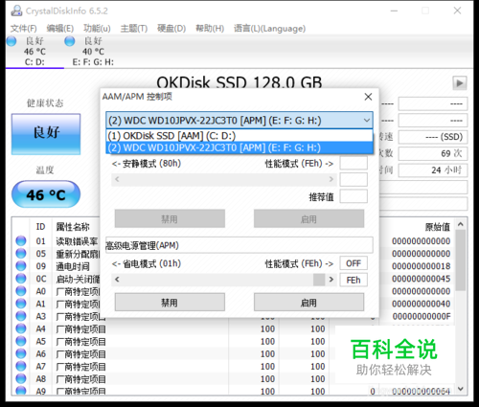479x407 pixels.
Task: Click power-on count field 69 次
Action: 433,153
